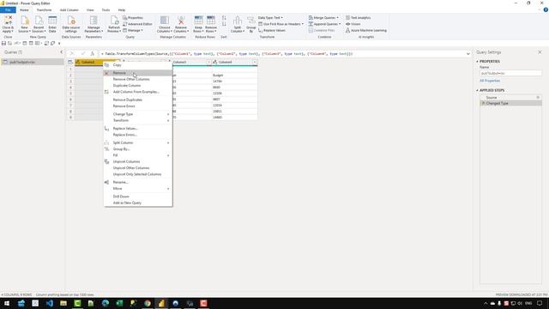Image resolution: width=549 pixels, height=309 pixels.
Task: Click Text Analytics in AI Insights
Action: click(x=359, y=17)
